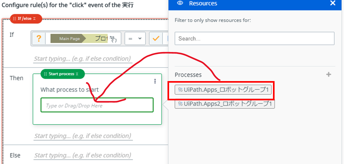Toggle the eye icon in the Resources header
The width and height of the screenshot is (344, 164).
click(x=180, y=3)
